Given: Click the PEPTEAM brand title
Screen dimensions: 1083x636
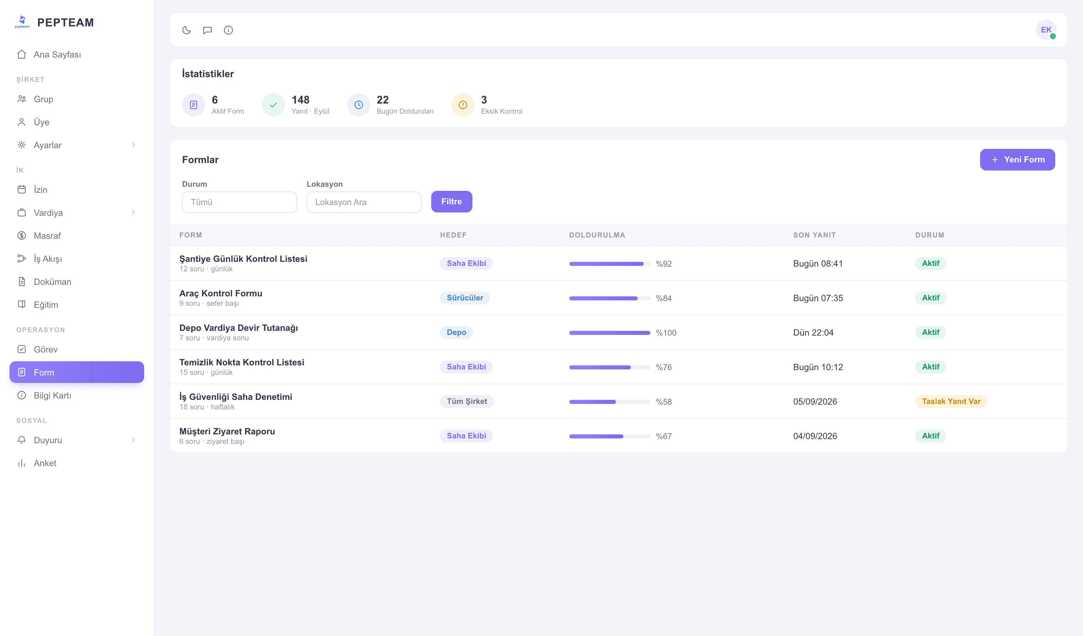Looking at the screenshot, I should click(x=65, y=22).
